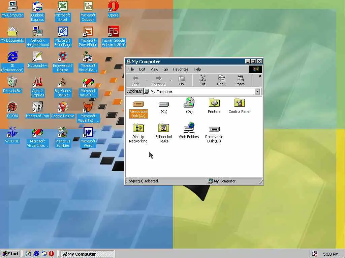This screenshot has height=258, width=345.
Task: Select the Recycle Bin desktop icon
Action: pos(12,85)
